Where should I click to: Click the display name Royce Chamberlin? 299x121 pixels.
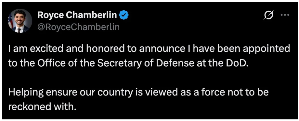tap(77, 15)
